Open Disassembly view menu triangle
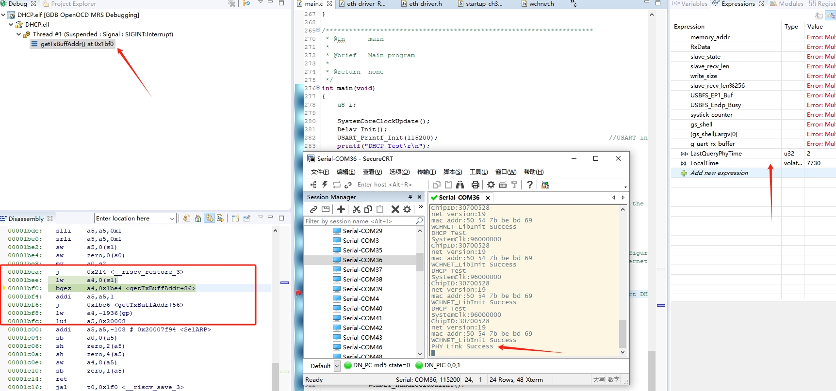The width and height of the screenshot is (836, 391). pos(260,217)
